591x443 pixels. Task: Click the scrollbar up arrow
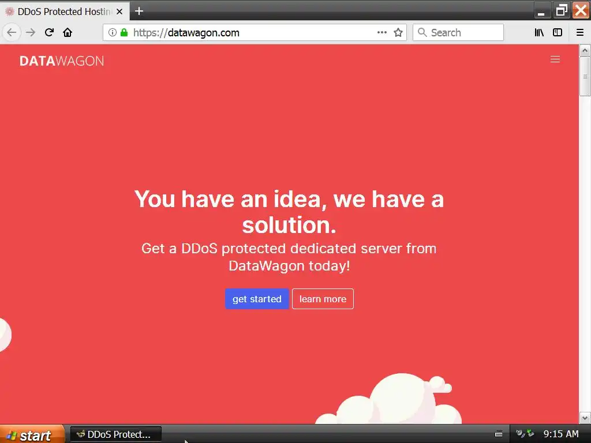585,51
